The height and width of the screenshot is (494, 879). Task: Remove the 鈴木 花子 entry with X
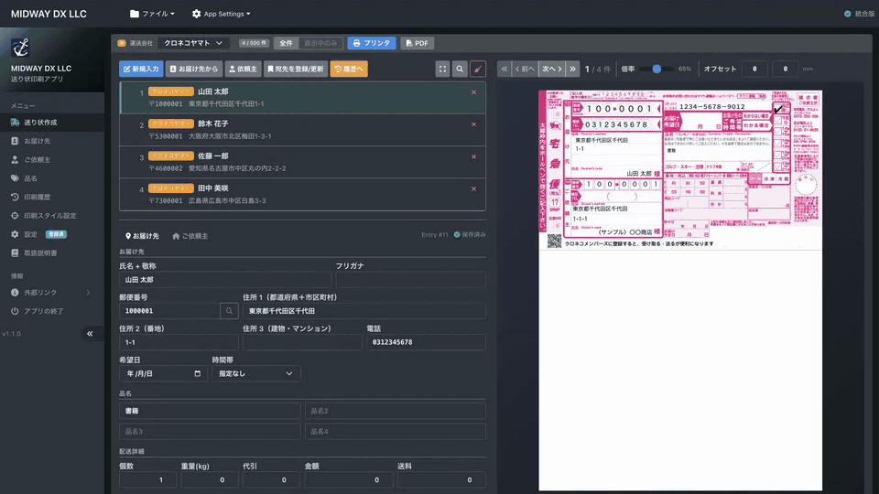[x=473, y=124]
